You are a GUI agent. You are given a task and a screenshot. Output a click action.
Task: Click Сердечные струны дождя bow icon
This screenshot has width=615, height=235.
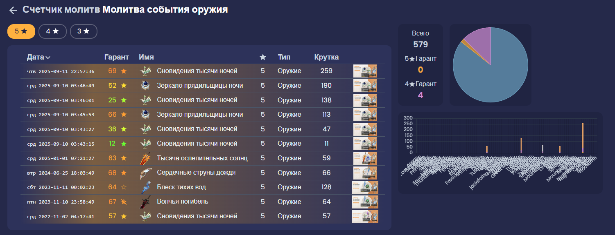(146, 173)
